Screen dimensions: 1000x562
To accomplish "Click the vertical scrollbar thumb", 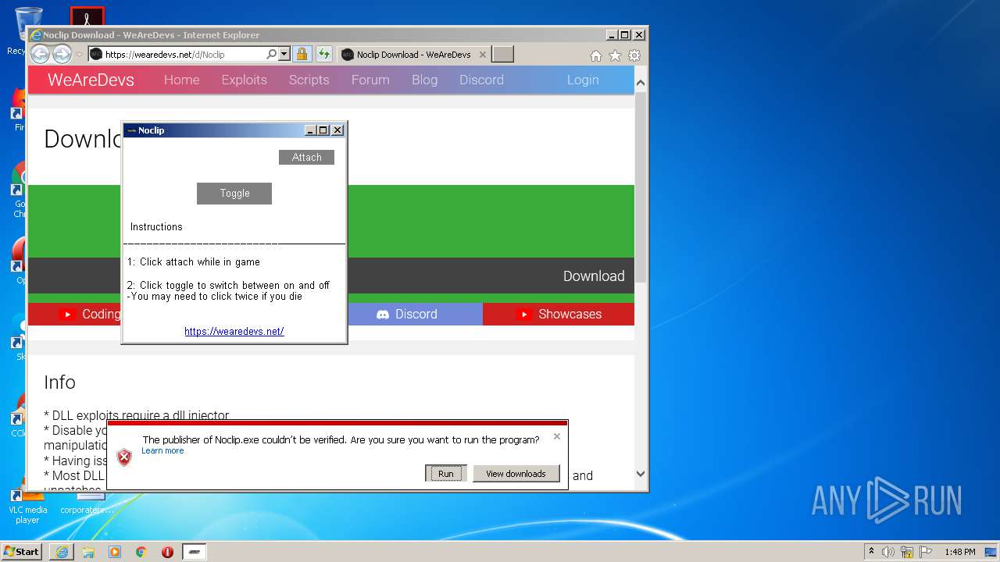I will [x=641, y=187].
